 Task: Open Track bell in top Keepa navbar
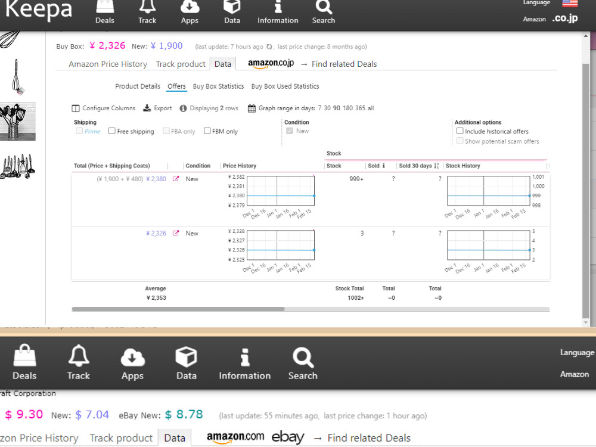coord(147,13)
